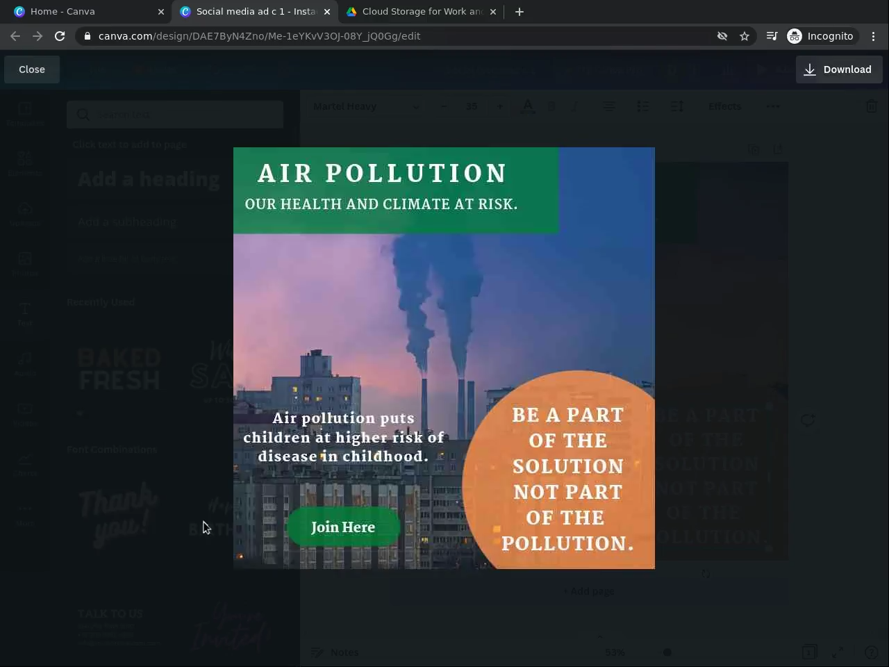889x667 pixels.
Task: Close the Cloud Storage tab
Action: point(493,12)
